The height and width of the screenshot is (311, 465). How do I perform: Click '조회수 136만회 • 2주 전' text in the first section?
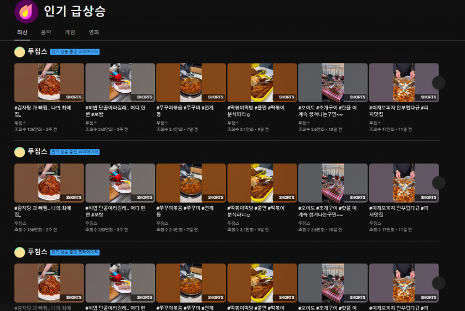(35, 129)
